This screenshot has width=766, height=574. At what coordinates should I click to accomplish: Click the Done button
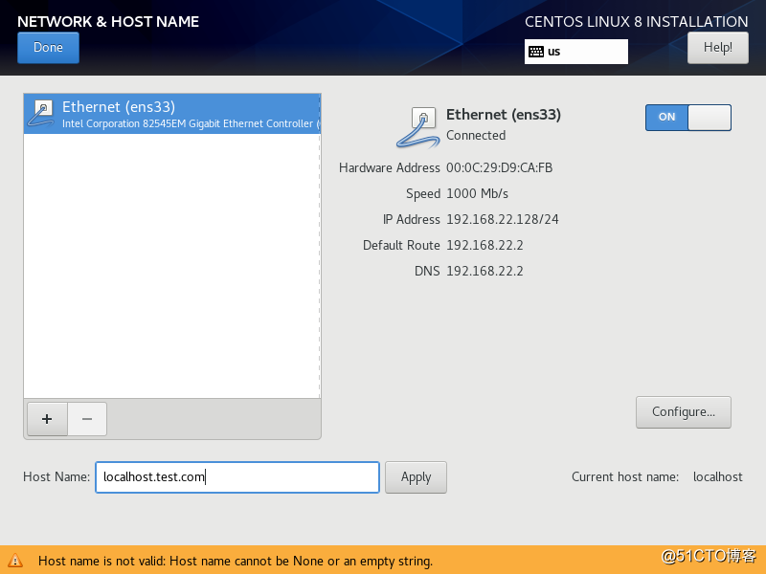pos(48,48)
